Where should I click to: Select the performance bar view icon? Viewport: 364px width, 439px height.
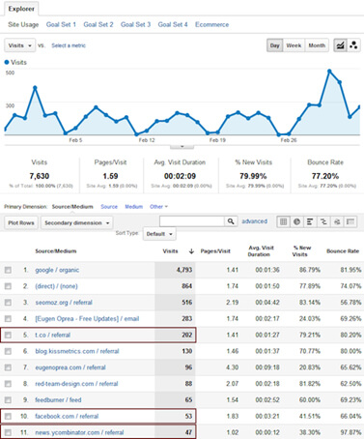pos(310,221)
